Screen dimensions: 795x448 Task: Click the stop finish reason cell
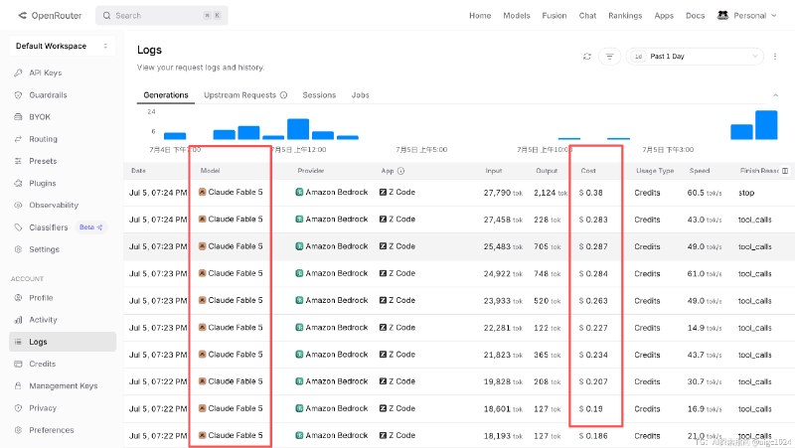(x=746, y=193)
